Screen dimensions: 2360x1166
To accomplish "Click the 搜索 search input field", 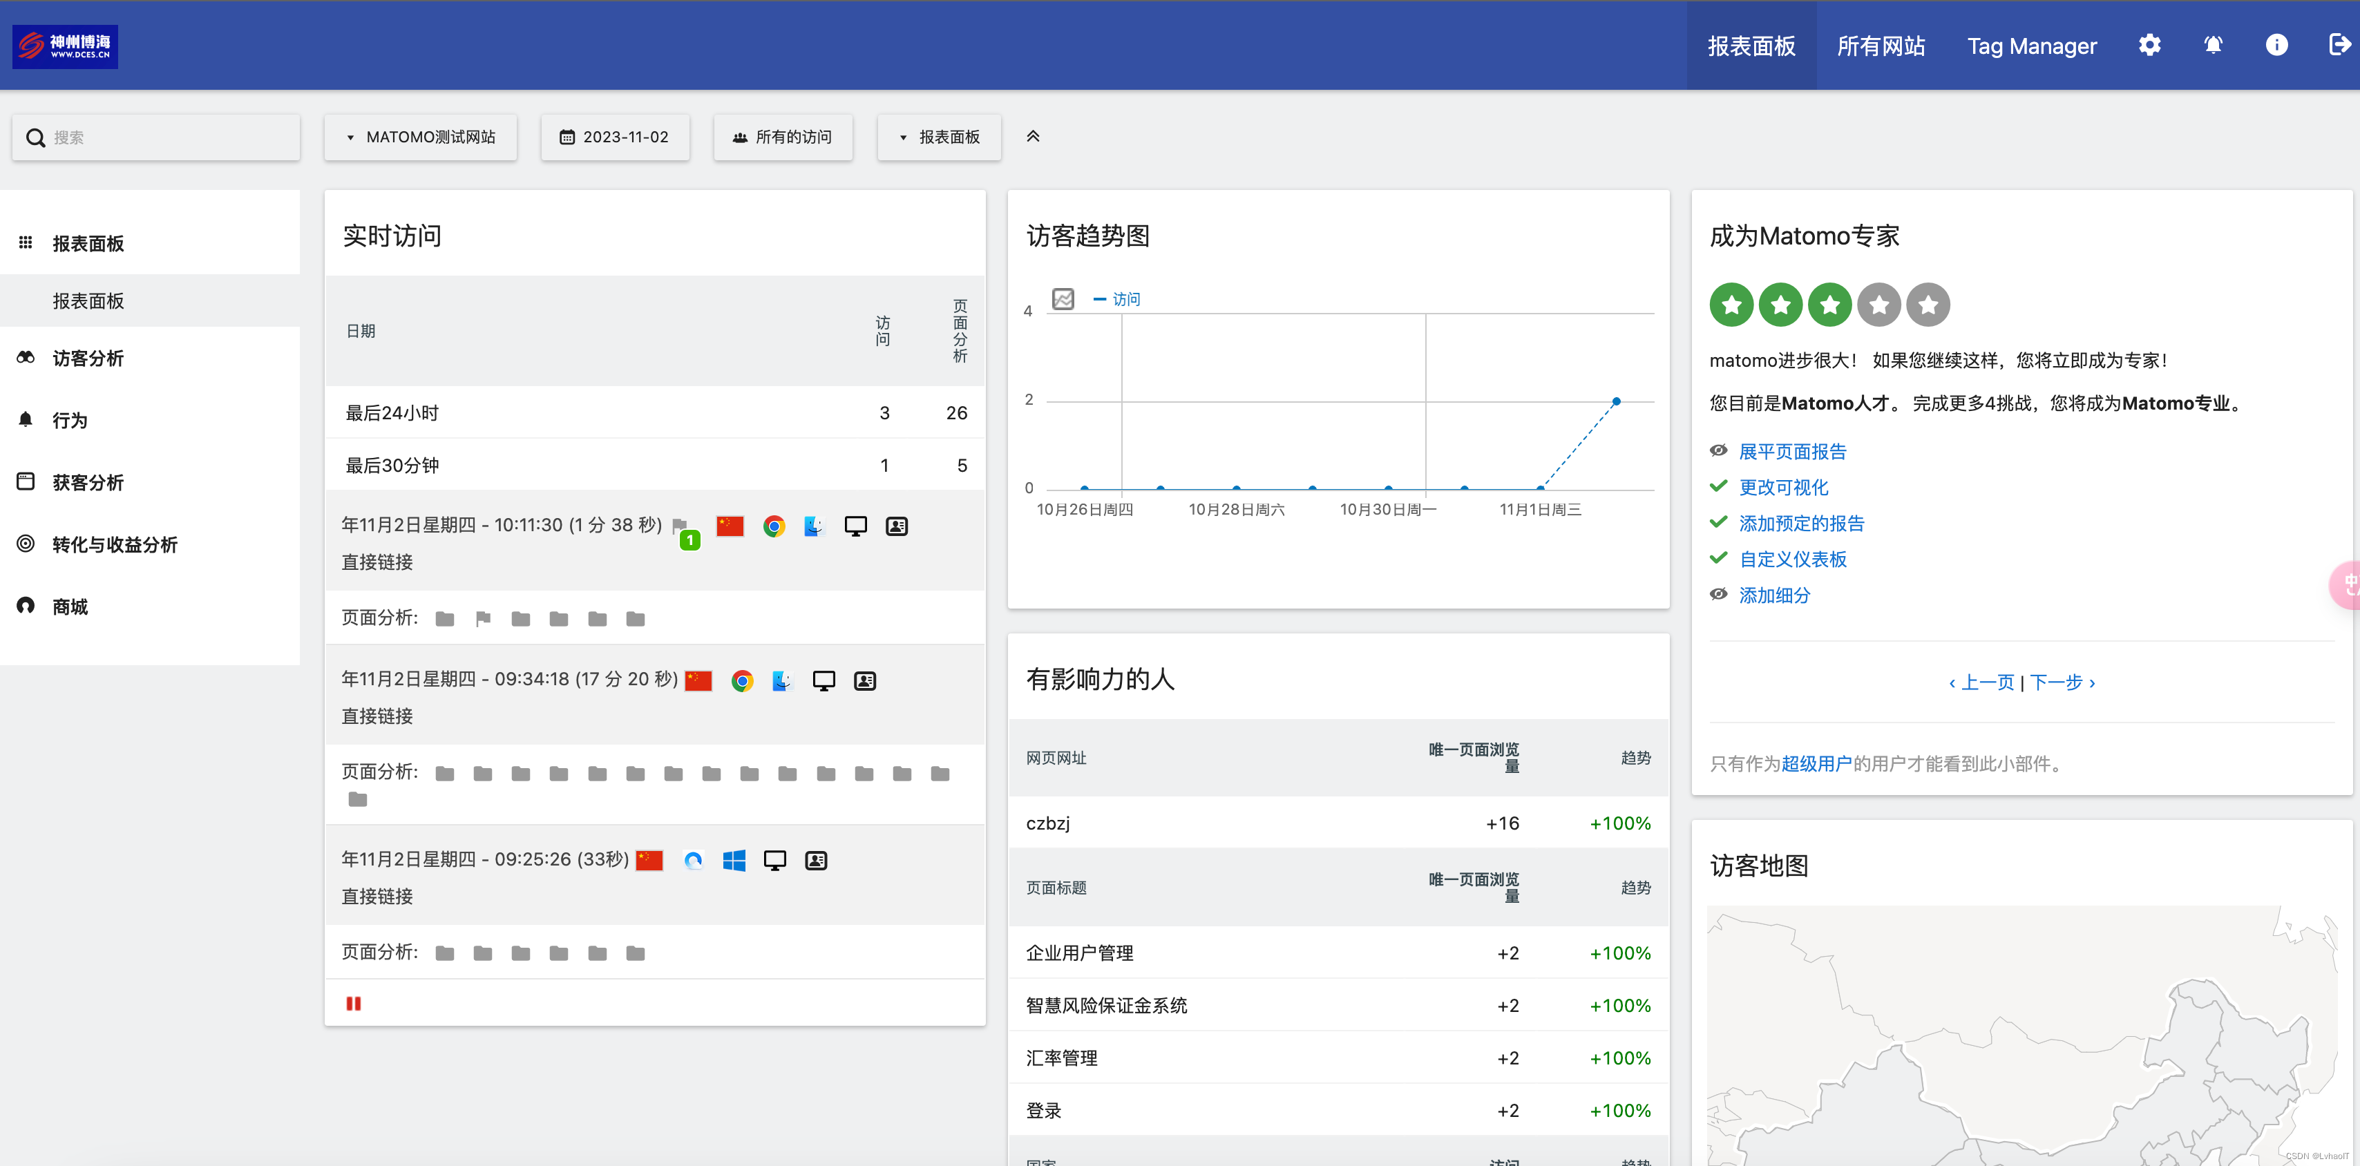I will [x=155, y=137].
